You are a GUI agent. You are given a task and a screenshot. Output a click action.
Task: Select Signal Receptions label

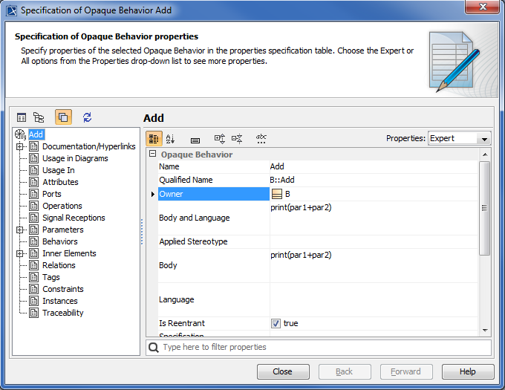point(74,218)
